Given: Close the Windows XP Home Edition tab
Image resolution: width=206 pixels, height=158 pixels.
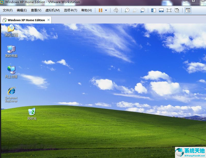Looking at the screenshot, I should tap(49, 20).
